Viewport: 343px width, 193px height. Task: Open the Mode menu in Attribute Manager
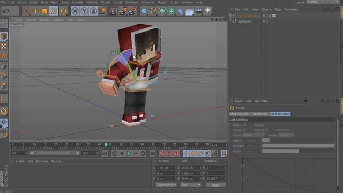pos(239,101)
